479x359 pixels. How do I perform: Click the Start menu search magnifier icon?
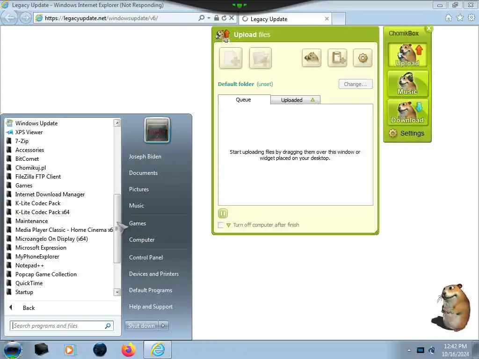point(108,326)
